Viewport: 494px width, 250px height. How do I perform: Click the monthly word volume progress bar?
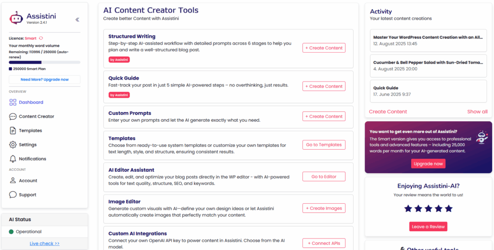(x=44, y=62)
